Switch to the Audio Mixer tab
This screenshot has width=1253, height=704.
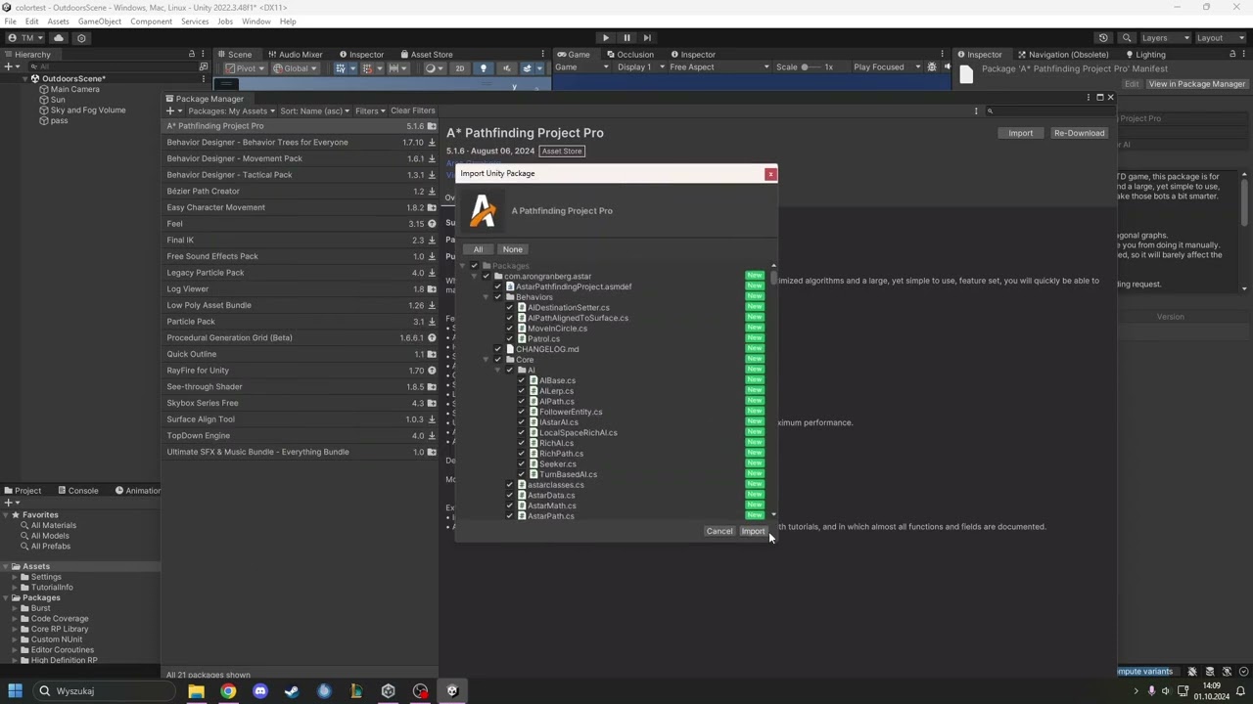(x=294, y=55)
